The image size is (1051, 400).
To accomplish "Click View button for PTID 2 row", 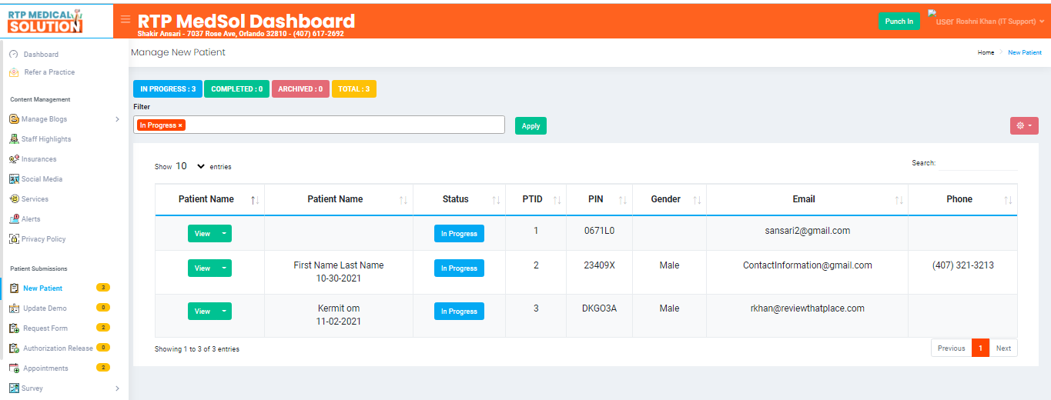I will pyautogui.click(x=203, y=268).
